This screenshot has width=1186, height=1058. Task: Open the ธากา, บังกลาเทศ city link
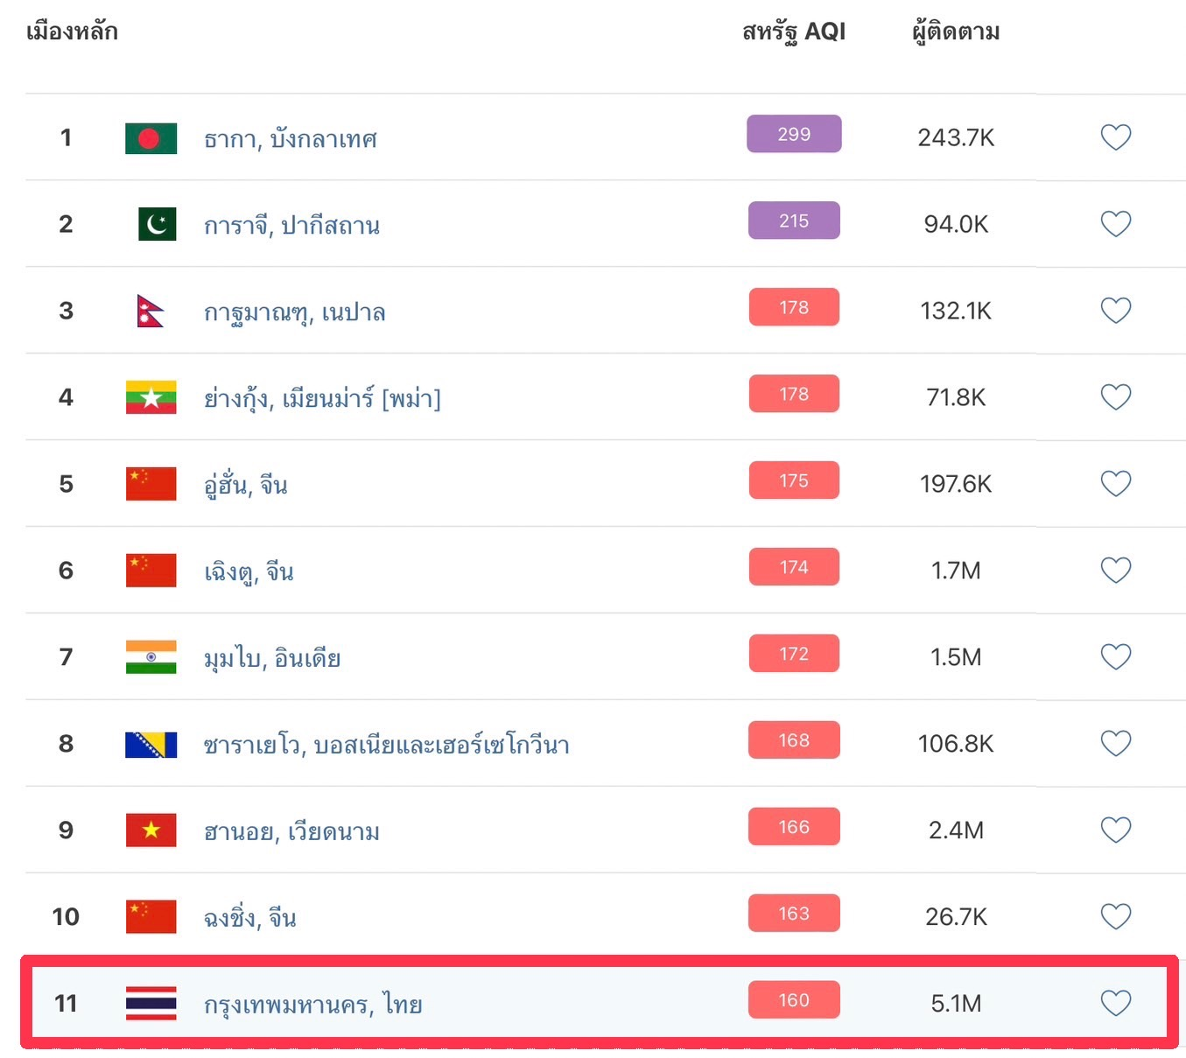click(291, 138)
